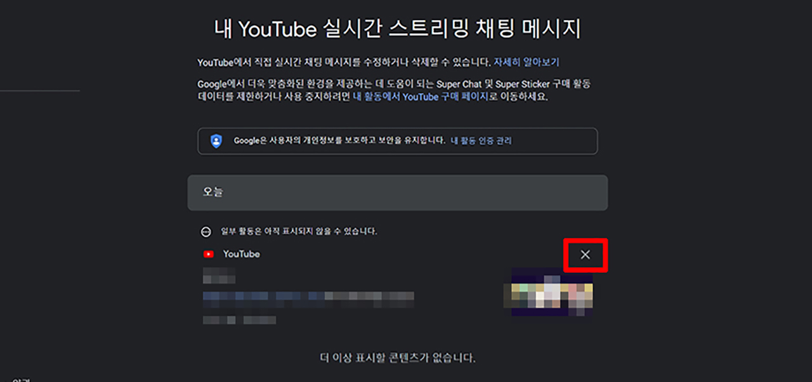Screen dimensions: 812x382
Task: Click the 오늘 date header
Action: point(398,193)
